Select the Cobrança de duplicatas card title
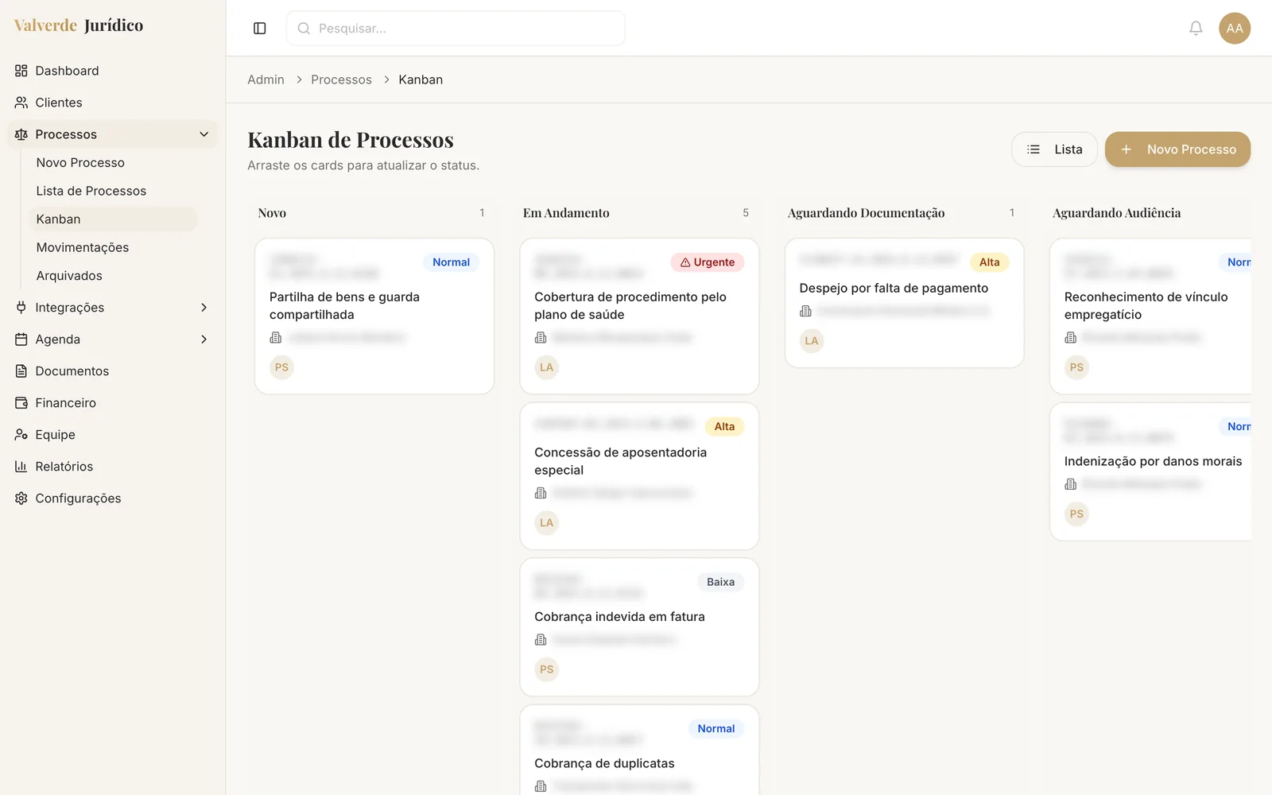 click(604, 763)
